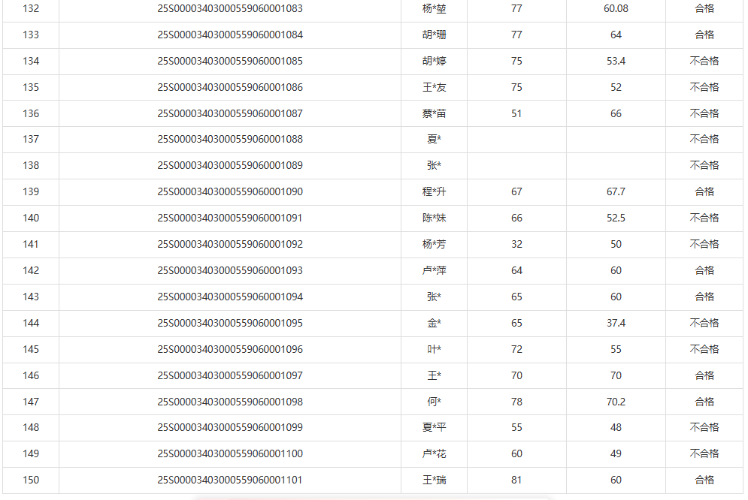The height and width of the screenshot is (500, 748).
Task: Select the name 胡*珊 in row 133
Action: (x=434, y=35)
